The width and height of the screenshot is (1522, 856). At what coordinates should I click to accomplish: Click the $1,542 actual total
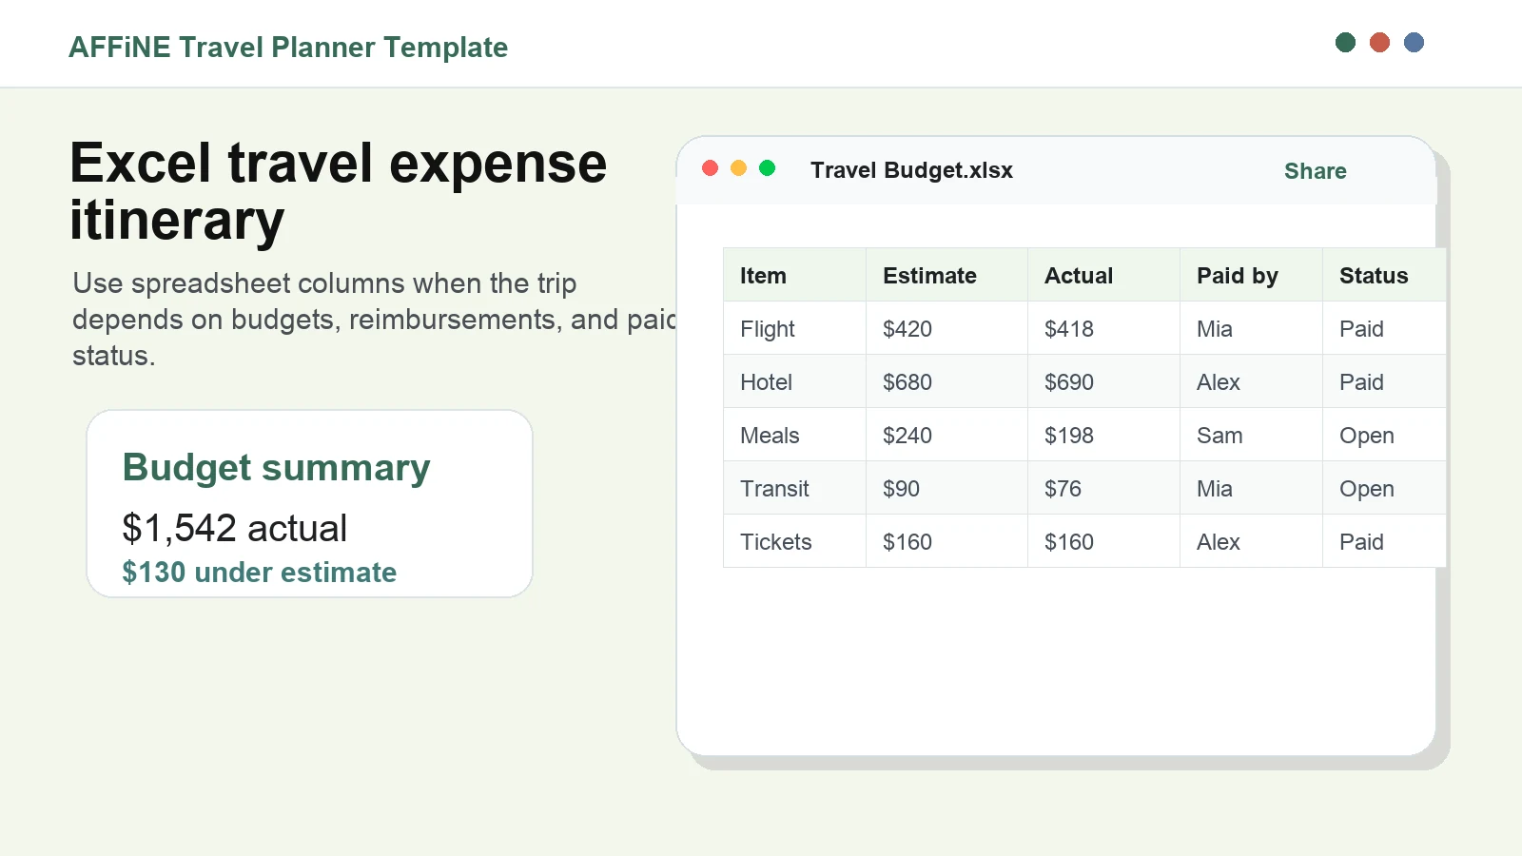(235, 528)
